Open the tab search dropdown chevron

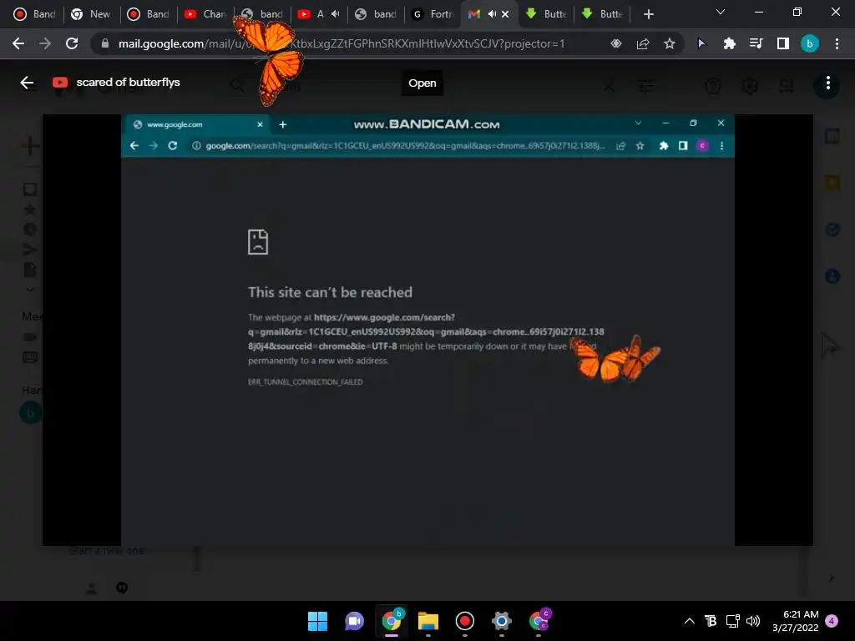click(721, 12)
